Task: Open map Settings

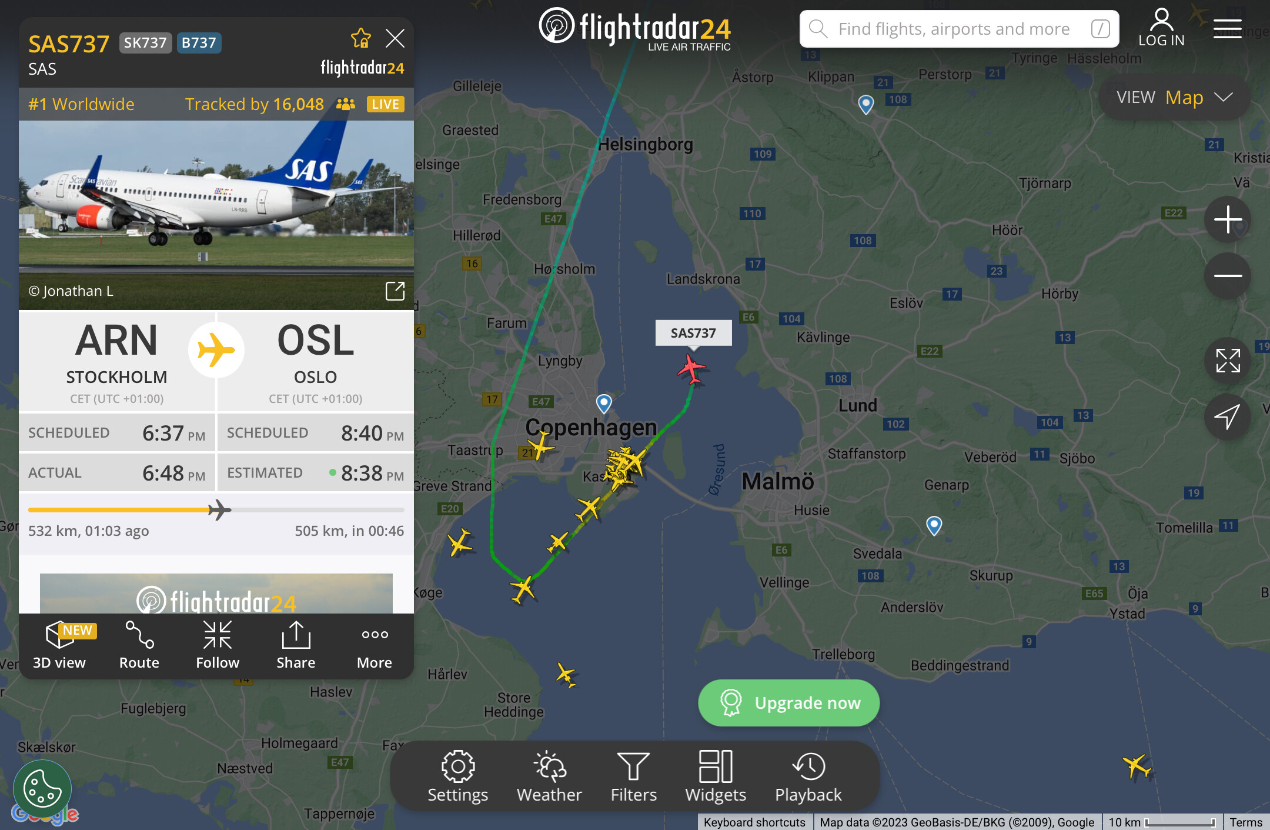Action: [x=458, y=776]
